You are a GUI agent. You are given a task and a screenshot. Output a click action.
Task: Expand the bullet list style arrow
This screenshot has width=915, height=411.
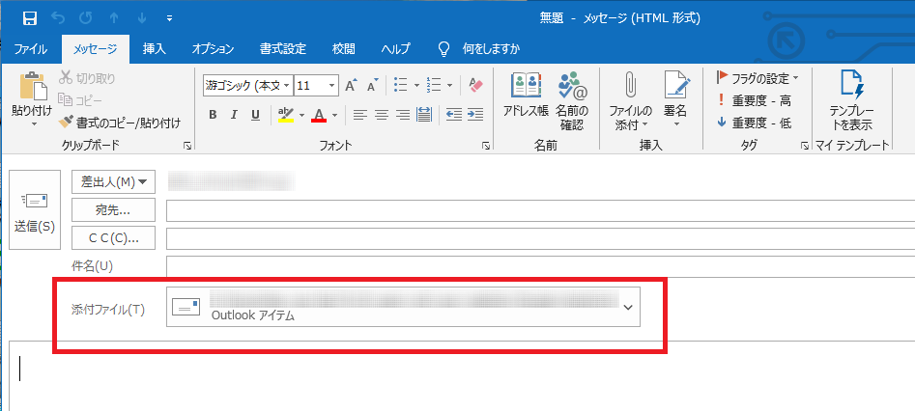(x=416, y=86)
